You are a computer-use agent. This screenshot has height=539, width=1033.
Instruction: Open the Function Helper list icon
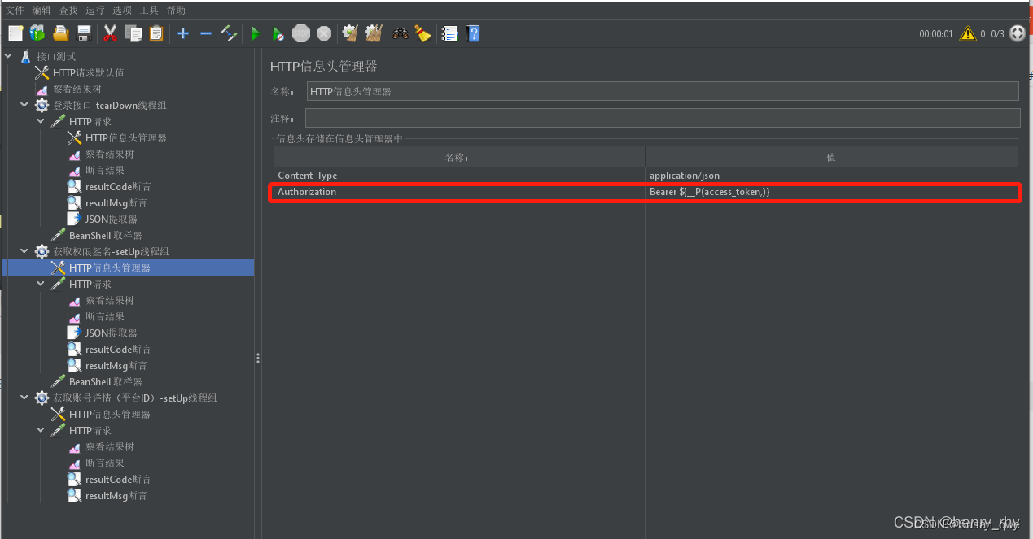[449, 33]
